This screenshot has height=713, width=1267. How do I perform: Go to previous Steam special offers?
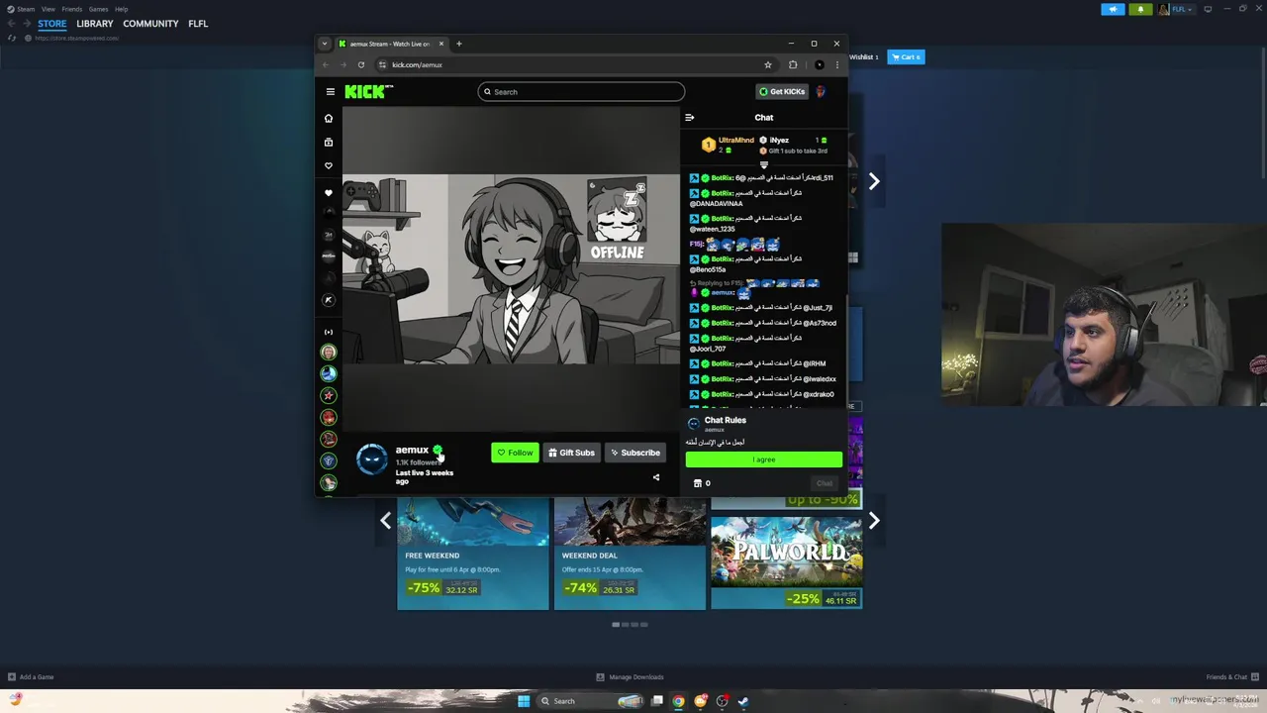(386, 521)
